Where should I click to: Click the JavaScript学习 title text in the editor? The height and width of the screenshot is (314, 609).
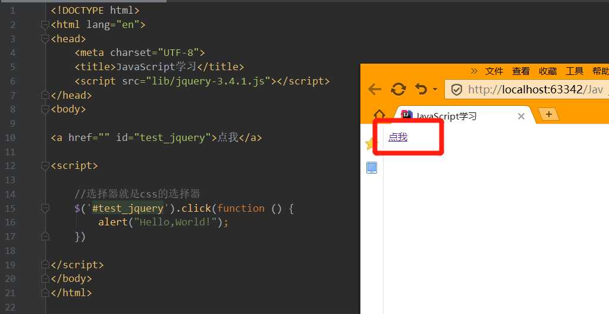(156, 67)
